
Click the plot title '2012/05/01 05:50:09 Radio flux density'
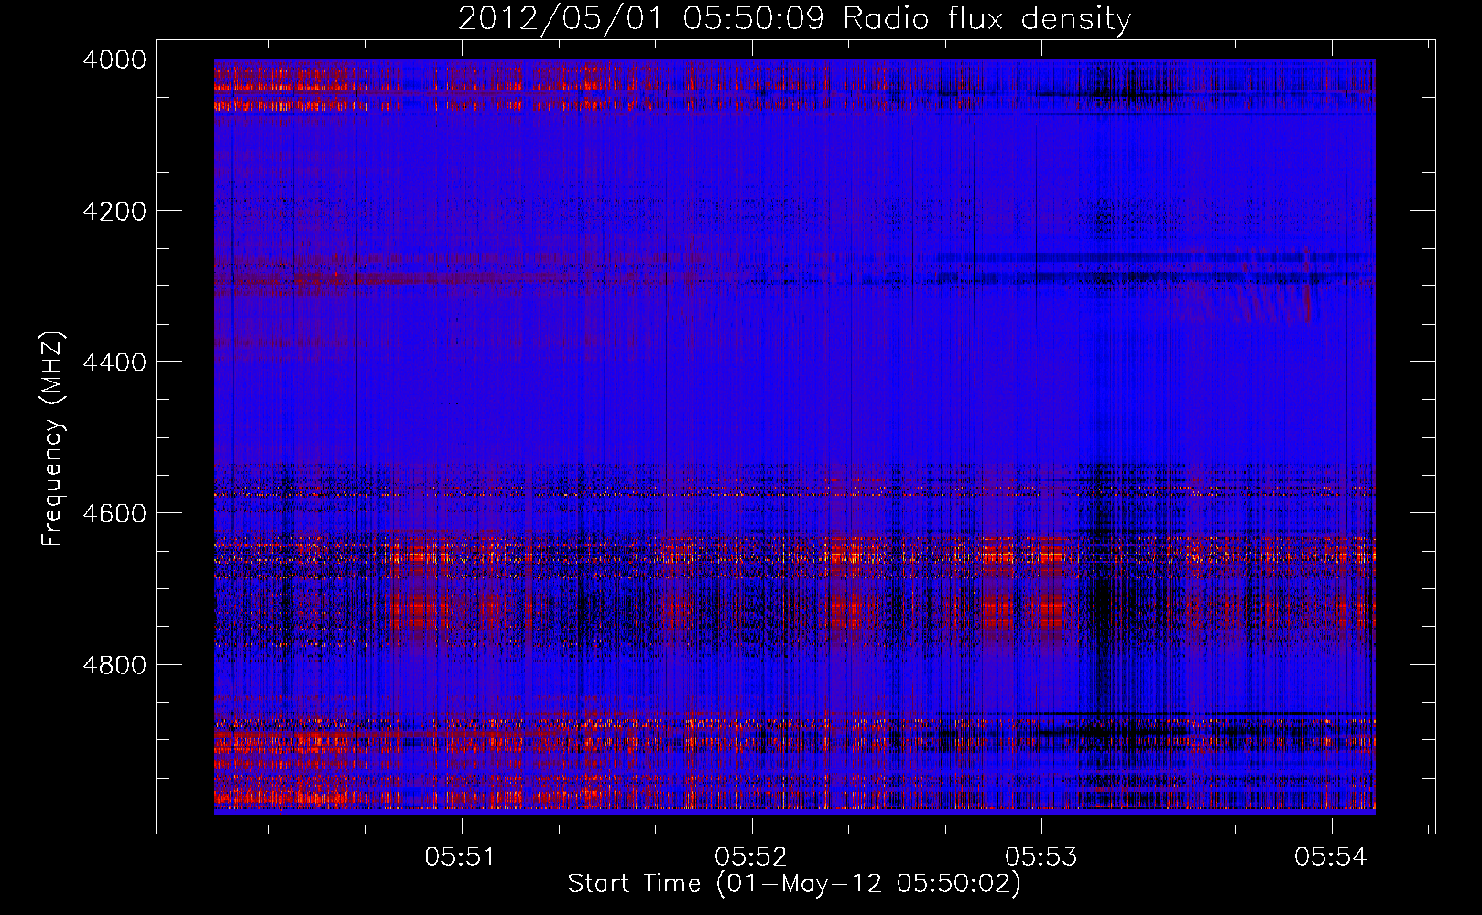(x=794, y=19)
